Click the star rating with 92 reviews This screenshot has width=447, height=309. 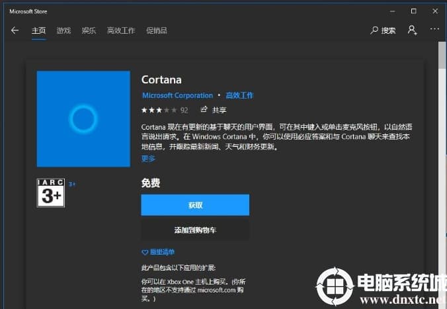165,110
